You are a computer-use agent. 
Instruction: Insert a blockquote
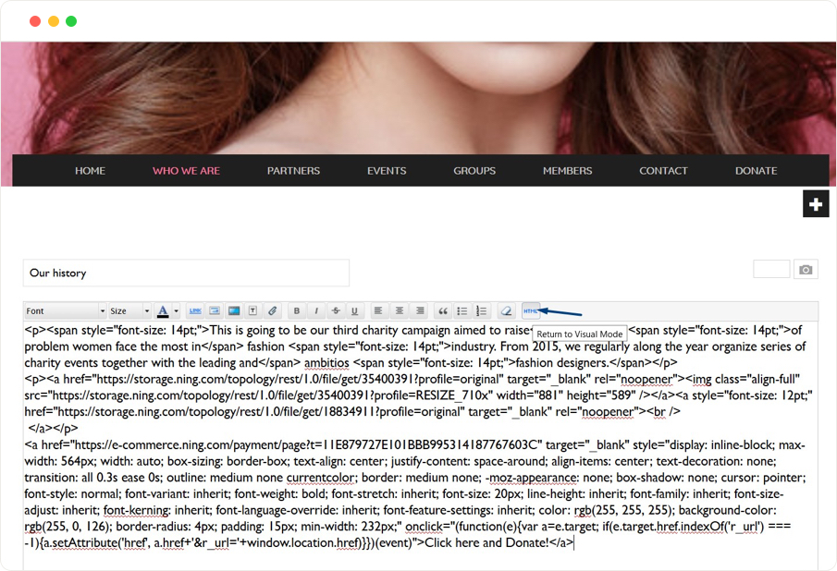443,310
